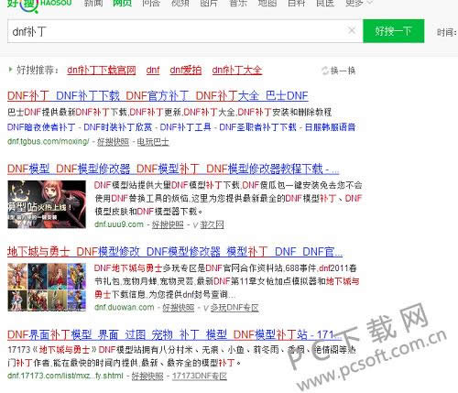Image resolution: width=458 pixels, height=393 pixels.
Task: Click the dnf.uuu9.com URL
Action: tap(119, 224)
